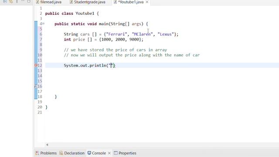Click the class name Youtube1 in line 2
The width and height of the screenshot is (279, 157).
coord(85,14)
